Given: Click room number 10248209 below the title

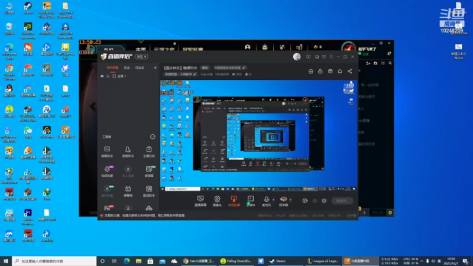Looking at the screenshot, I should pos(222,74).
